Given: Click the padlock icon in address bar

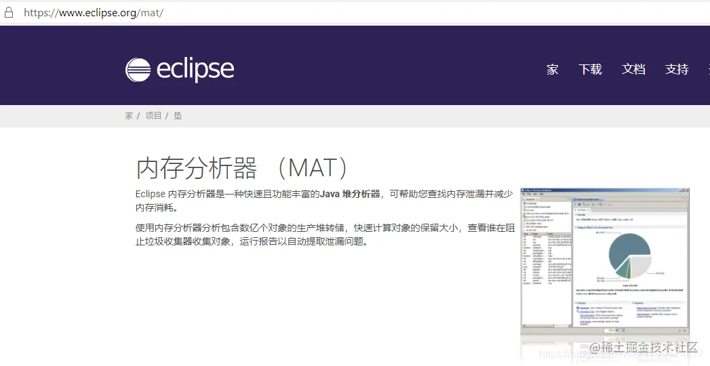Looking at the screenshot, I should tap(9, 12).
